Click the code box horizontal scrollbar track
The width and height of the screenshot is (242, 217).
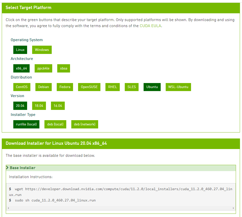[121, 208]
